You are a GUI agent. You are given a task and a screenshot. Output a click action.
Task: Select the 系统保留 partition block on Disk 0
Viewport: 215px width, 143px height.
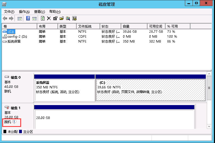(x=64, y=87)
